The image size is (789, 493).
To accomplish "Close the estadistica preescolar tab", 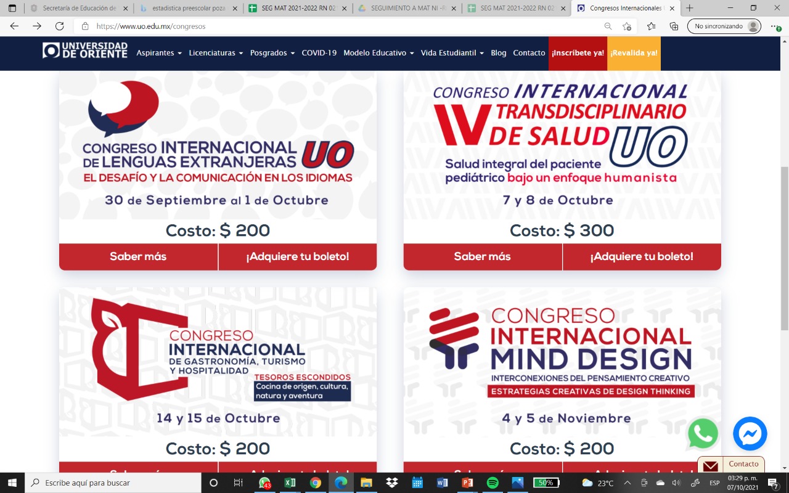I will pyautogui.click(x=234, y=9).
